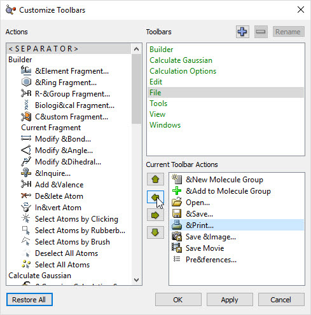Click the New Molecule Group icon
Screen dimensions: 311x315
177,179
